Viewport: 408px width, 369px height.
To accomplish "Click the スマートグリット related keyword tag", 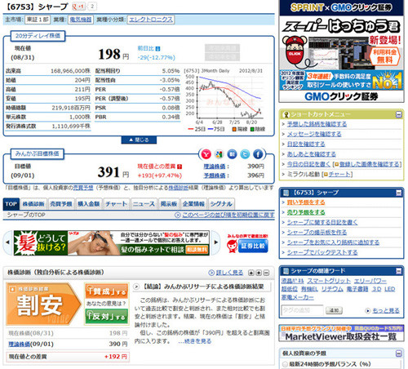I will [329, 281].
